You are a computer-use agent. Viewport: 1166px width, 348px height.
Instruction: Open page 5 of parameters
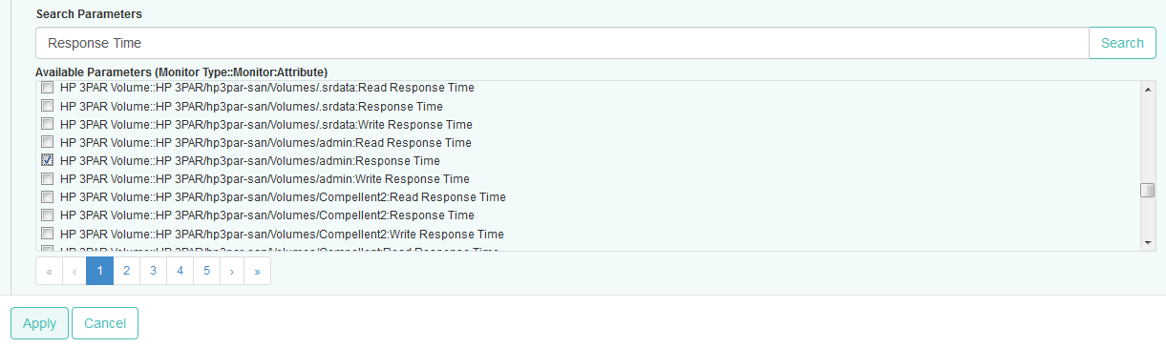[x=206, y=271]
